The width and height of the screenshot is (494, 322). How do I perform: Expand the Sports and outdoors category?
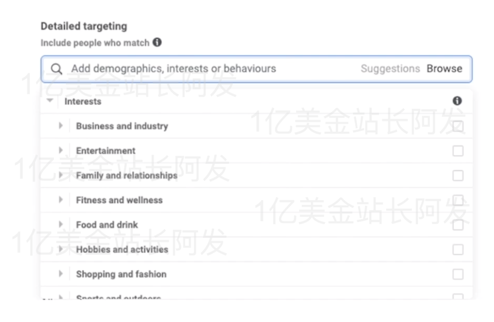pos(61,297)
